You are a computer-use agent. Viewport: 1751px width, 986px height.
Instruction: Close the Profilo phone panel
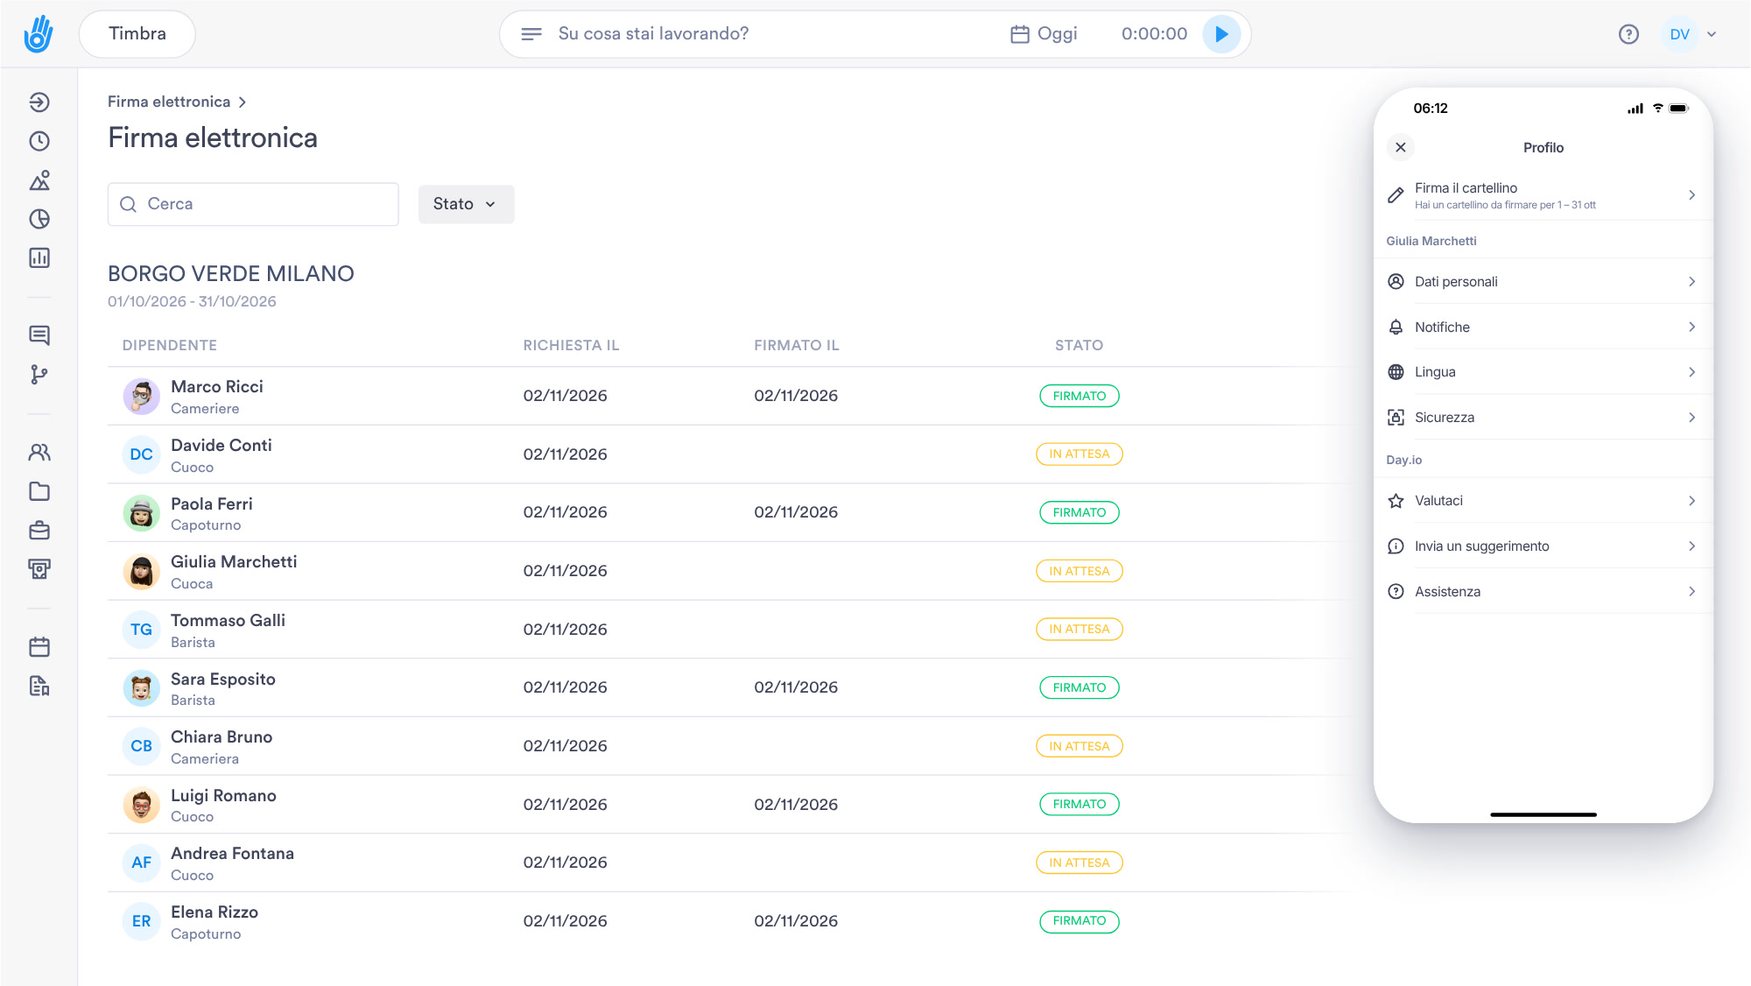[x=1401, y=147]
